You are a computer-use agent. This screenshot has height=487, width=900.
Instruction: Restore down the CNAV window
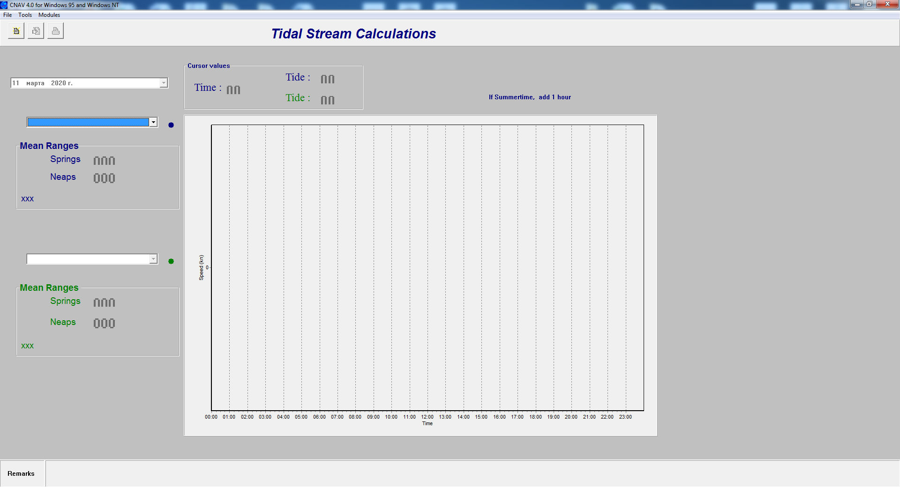click(x=870, y=4)
